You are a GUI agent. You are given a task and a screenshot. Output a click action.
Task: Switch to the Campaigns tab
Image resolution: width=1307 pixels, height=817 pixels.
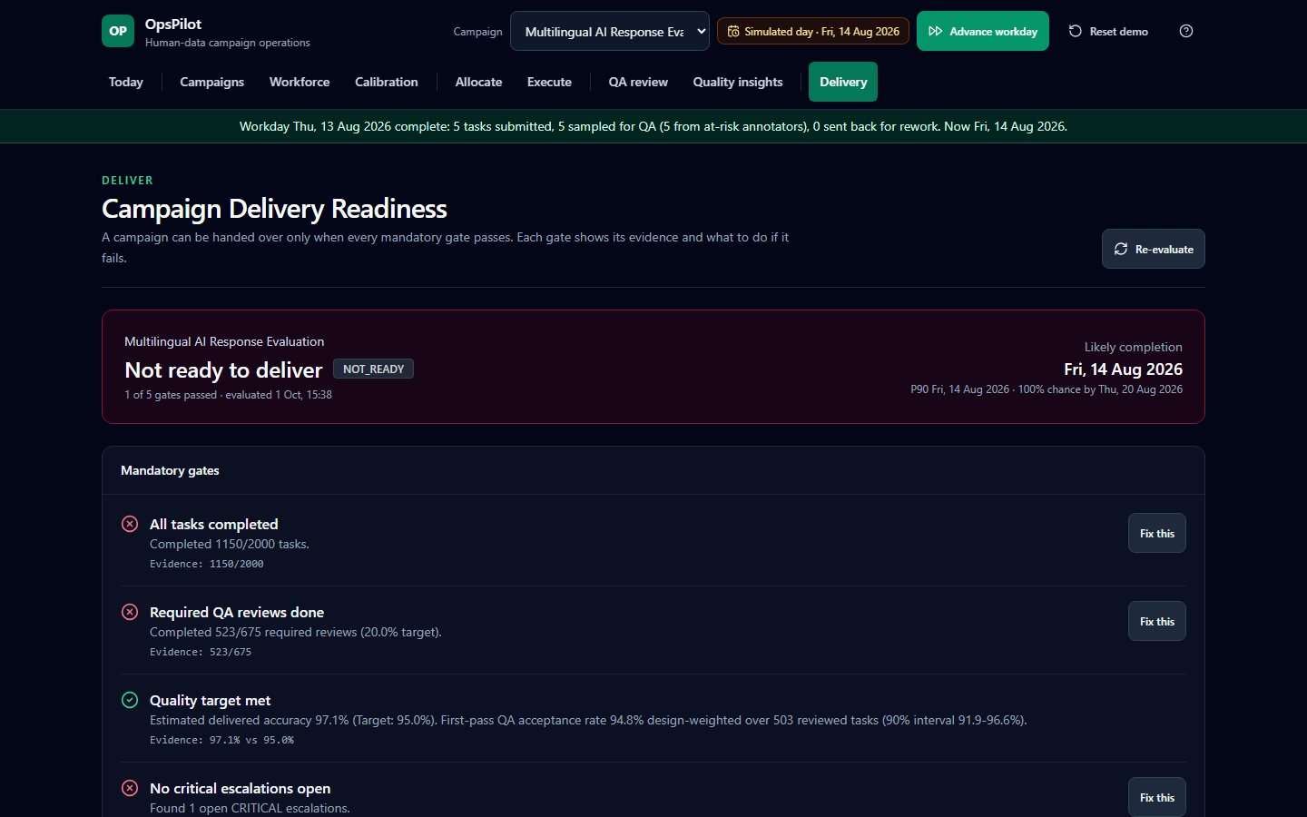tap(212, 82)
